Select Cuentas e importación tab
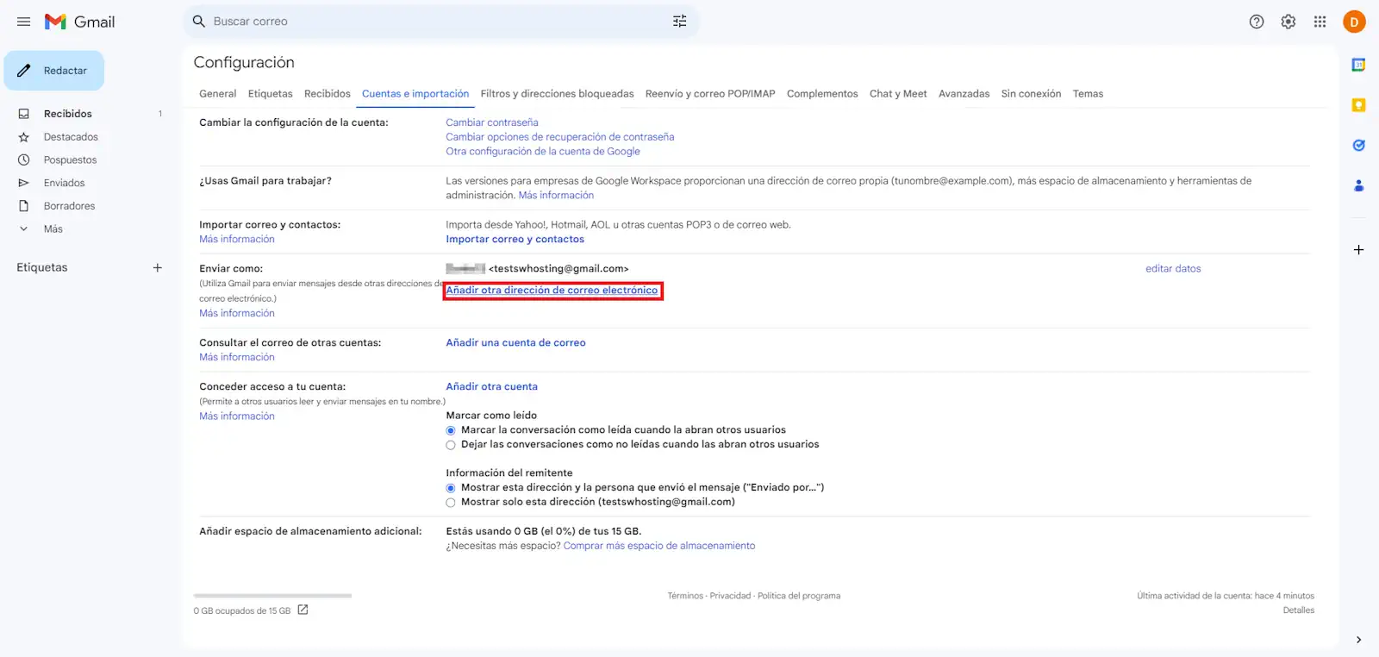The image size is (1379, 657). [415, 94]
